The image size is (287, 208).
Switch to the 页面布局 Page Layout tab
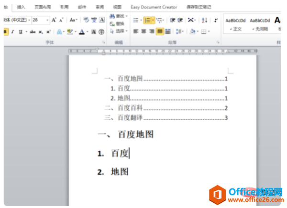pos(43,7)
